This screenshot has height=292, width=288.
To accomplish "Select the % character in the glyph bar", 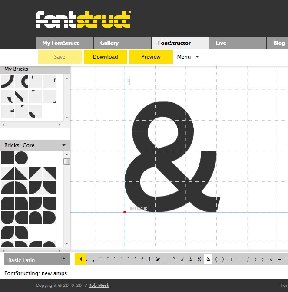I will (199, 259).
